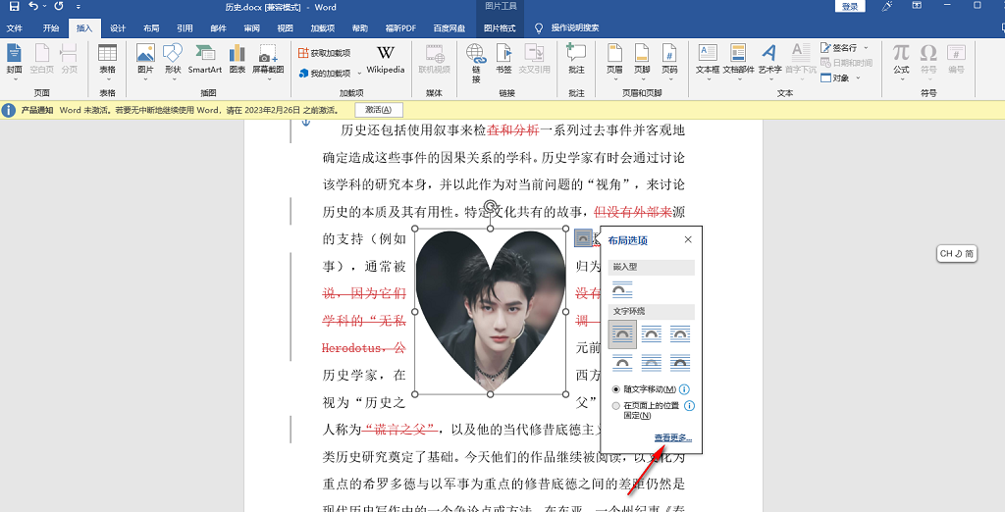The height and width of the screenshot is (512, 1005).
Task: Expand the Object (对象) dropdown arrow
Action: click(858, 78)
